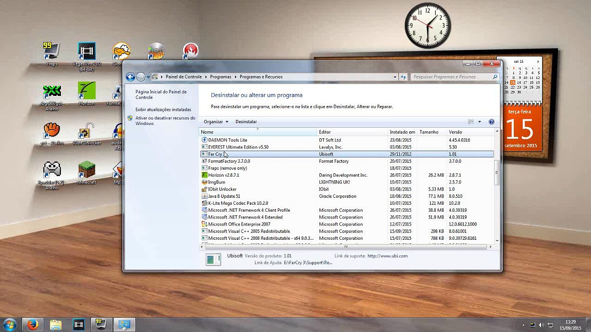Open Ativar ou desativar recursos do Windows

tap(165, 121)
